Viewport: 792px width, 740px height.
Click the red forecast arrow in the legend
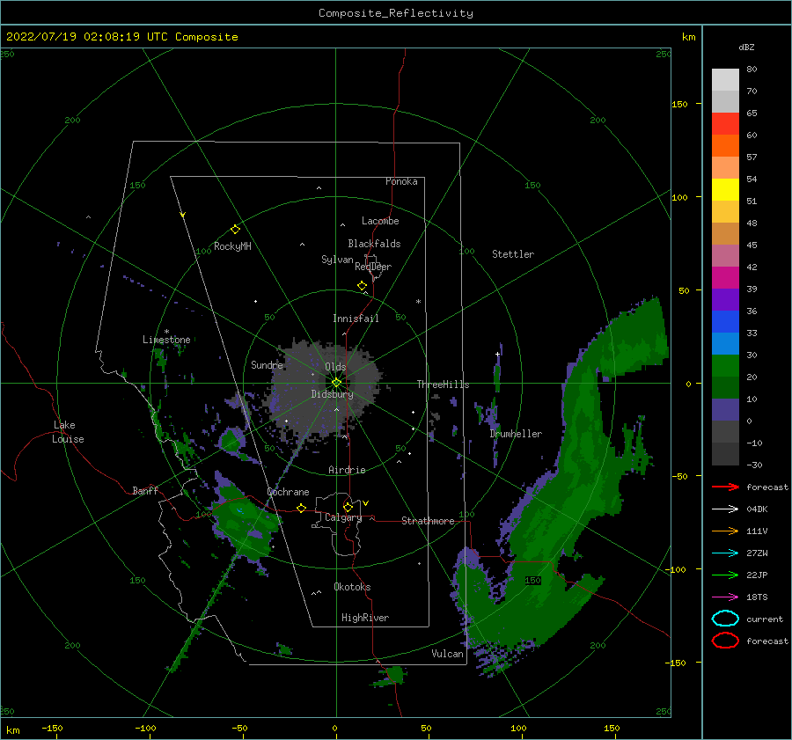coord(725,487)
